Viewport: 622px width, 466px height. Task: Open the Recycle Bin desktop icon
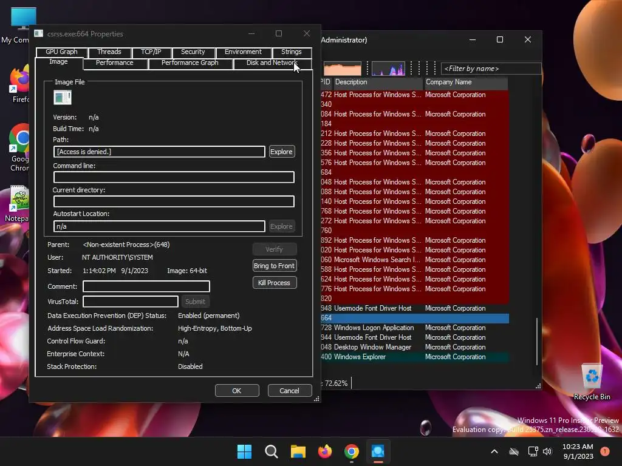592,382
